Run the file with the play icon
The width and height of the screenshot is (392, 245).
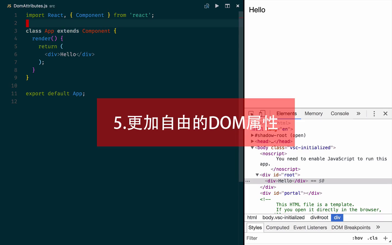[x=217, y=6]
